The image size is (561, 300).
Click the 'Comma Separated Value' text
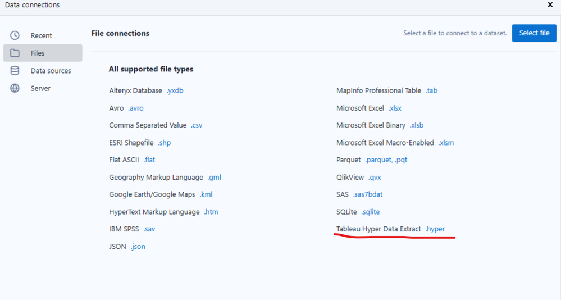click(x=148, y=125)
